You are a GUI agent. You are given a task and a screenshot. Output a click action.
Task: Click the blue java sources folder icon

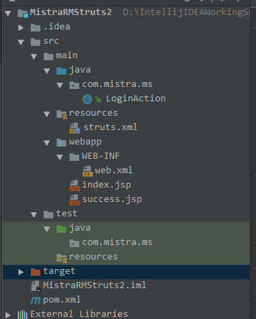click(x=61, y=71)
